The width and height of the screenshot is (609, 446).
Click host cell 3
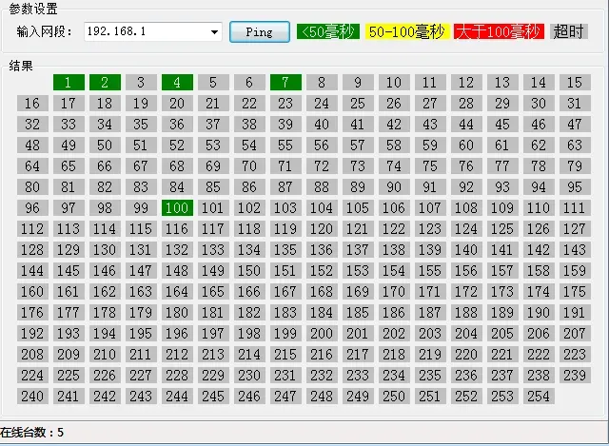point(141,83)
